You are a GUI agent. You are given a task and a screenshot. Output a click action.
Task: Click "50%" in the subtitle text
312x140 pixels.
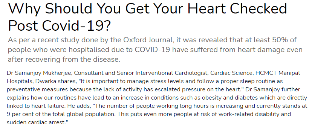278,40
